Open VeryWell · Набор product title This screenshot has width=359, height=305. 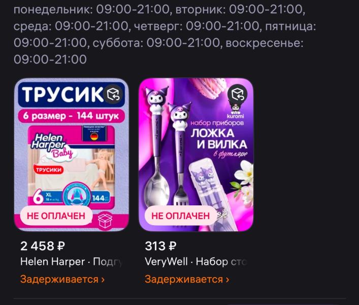point(196,262)
